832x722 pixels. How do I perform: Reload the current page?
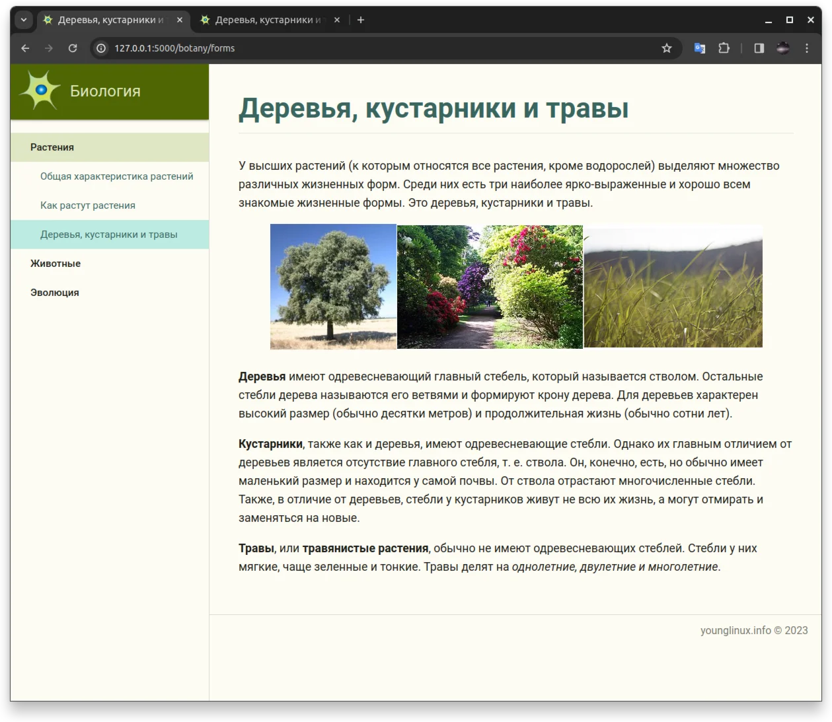(x=73, y=48)
